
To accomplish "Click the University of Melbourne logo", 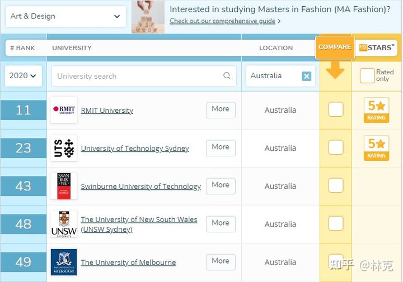I will (64, 262).
